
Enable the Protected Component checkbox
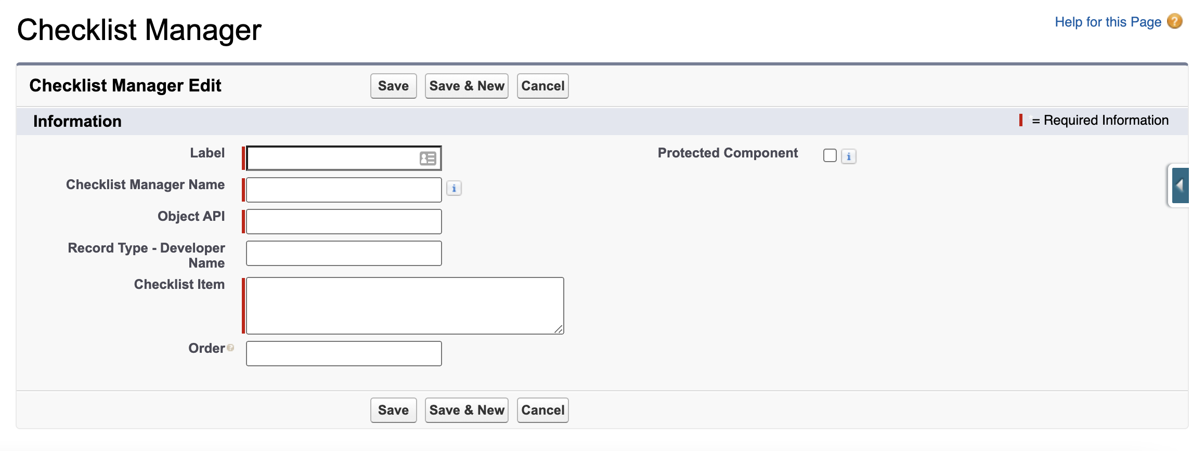[830, 155]
